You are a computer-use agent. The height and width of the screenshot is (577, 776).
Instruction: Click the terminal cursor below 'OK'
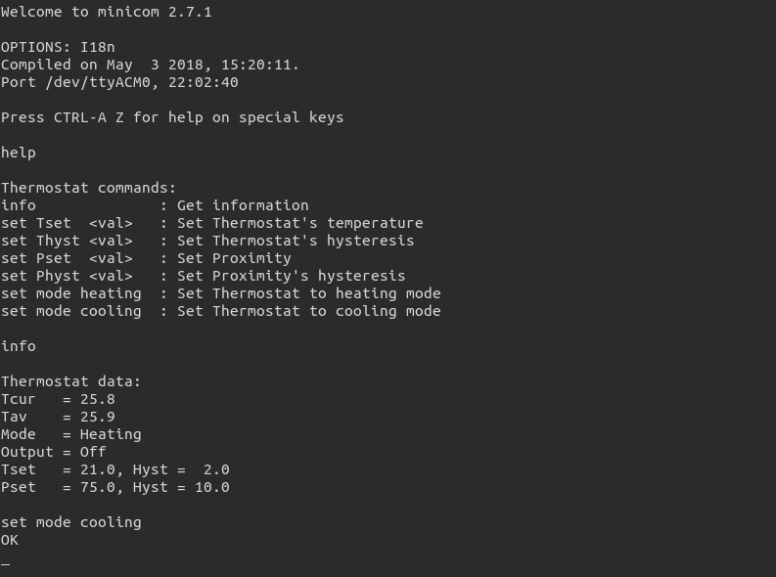click(6, 563)
